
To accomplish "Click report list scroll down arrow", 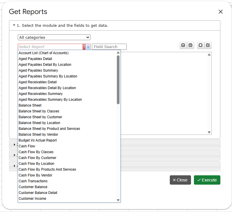I will 118,200.
